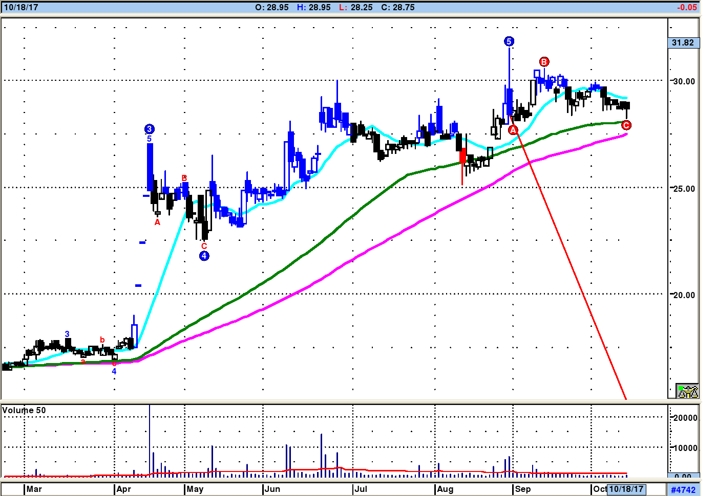Click the 10/18/17 date cursor label
This screenshot has width=717, height=496.
tap(626, 489)
